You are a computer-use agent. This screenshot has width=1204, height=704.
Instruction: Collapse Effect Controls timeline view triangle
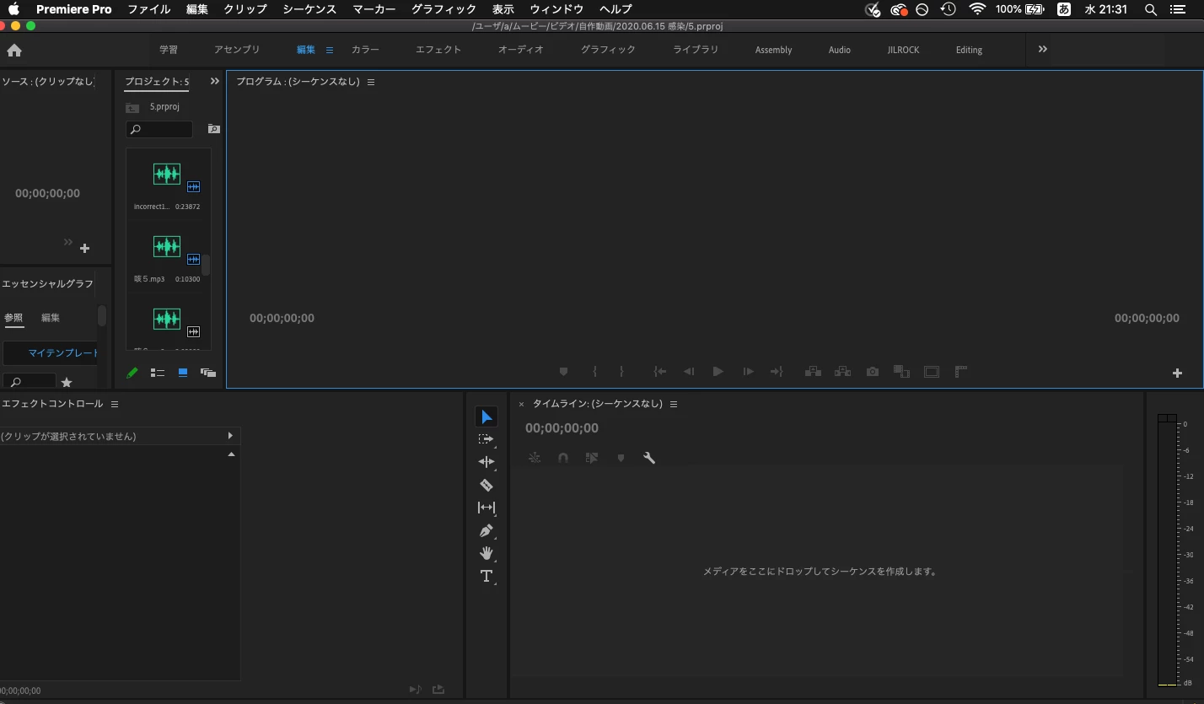[x=231, y=455]
